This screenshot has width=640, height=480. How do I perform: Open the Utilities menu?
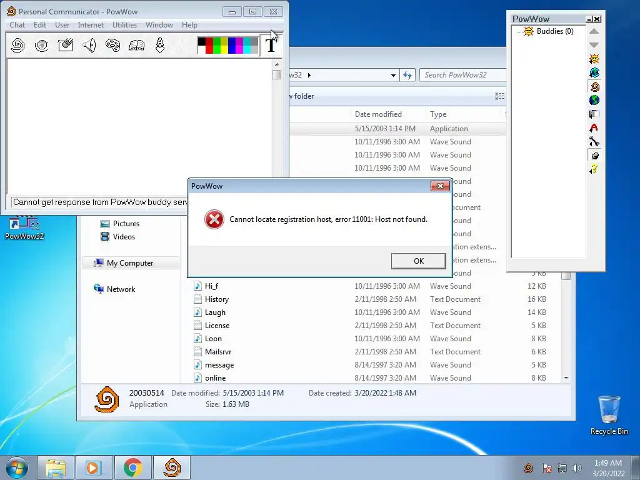pos(124,25)
